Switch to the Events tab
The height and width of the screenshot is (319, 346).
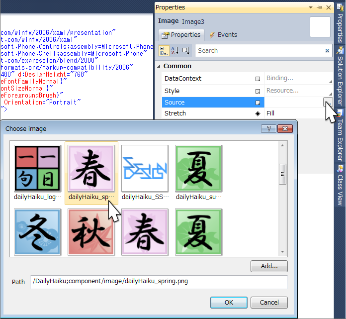[223, 35]
